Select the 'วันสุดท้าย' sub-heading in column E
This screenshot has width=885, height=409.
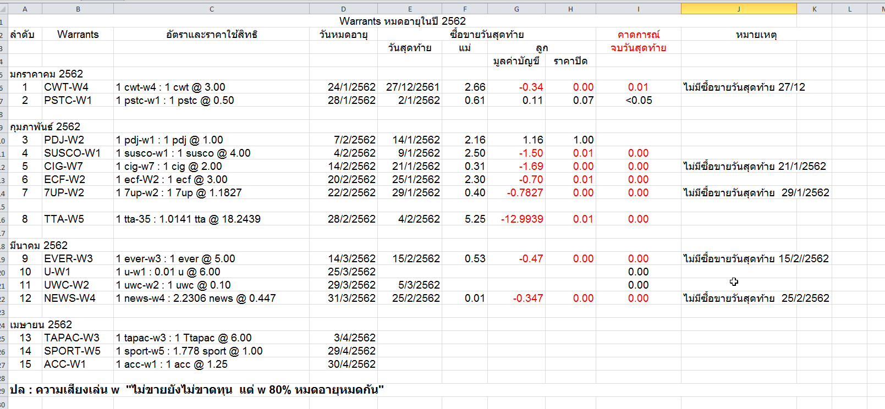tap(410, 48)
